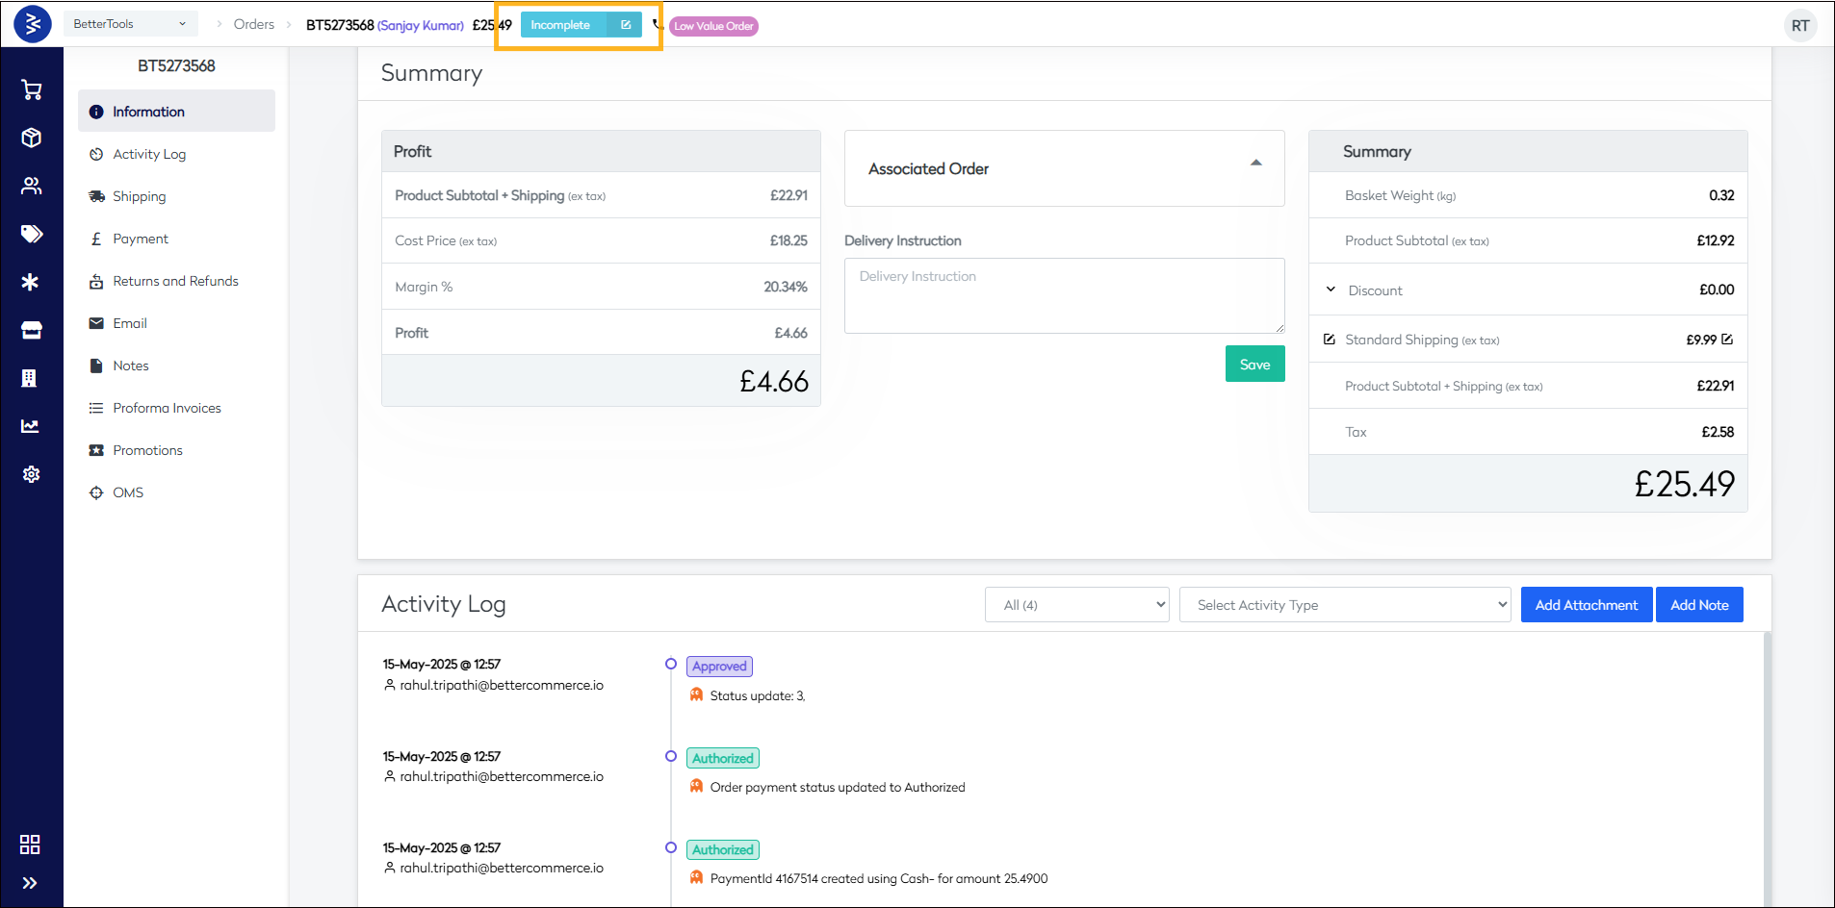Open the Select Activity Type dropdown
Screen dimensions: 1835x908
pos(1344,605)
